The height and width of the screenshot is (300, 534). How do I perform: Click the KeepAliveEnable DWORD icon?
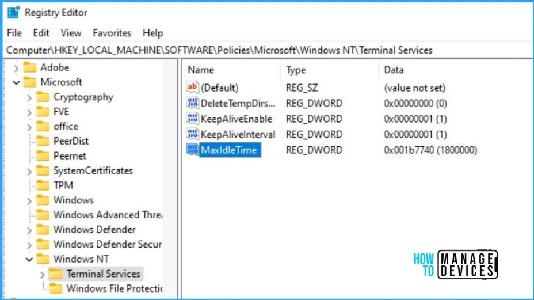pyautogui.click(x=192, y=119)
